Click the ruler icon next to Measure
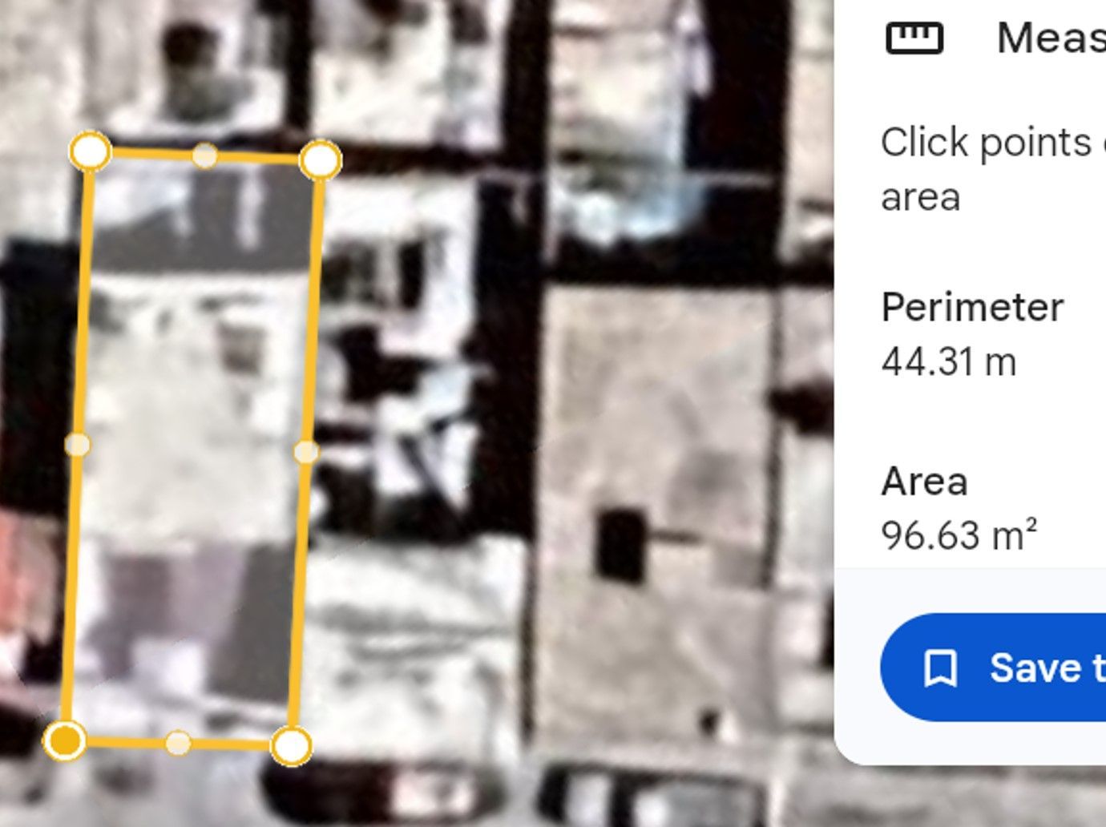The height and width of the screenshot is (827, 1106). coord(914,38)
